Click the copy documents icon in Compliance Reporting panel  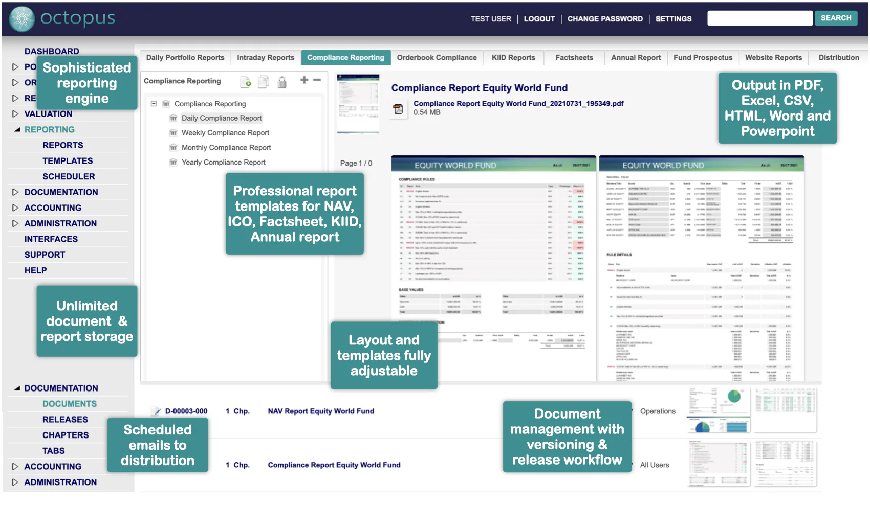coord(263,81)
